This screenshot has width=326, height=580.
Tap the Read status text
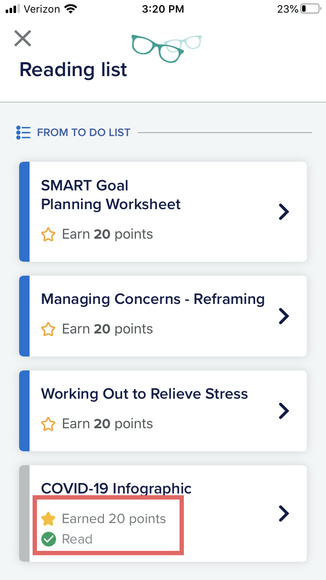(x=77, y=540)
